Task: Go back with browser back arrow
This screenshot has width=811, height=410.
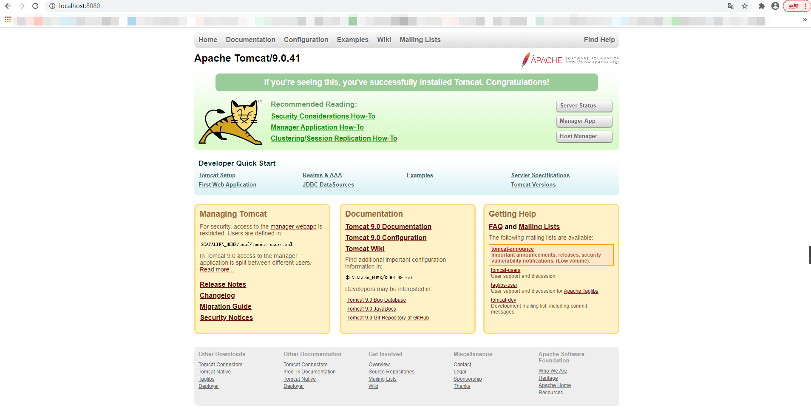Action: click(8, 6)
